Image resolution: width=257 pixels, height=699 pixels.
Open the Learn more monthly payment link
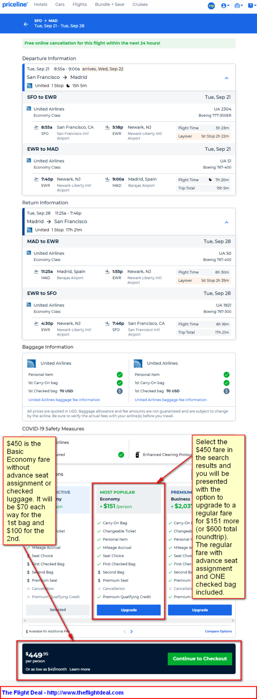80,669
